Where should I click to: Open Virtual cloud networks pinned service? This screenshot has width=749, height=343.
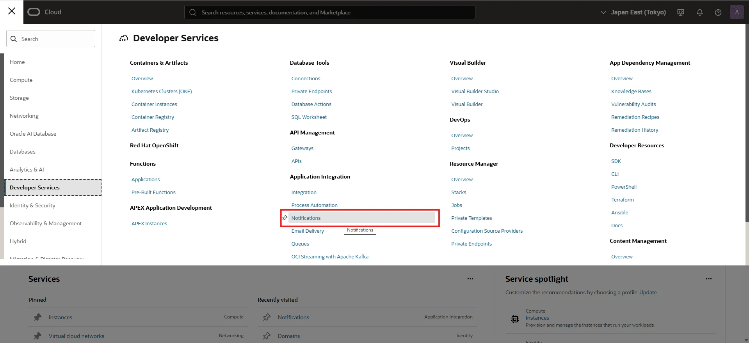[77, 336]
